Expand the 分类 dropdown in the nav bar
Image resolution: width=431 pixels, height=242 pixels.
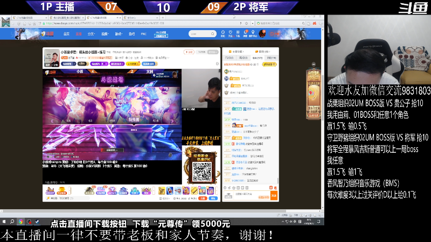[91, 34]
